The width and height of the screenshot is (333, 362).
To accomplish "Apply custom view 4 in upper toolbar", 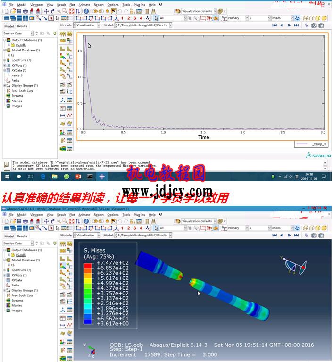I will [141, 18].
